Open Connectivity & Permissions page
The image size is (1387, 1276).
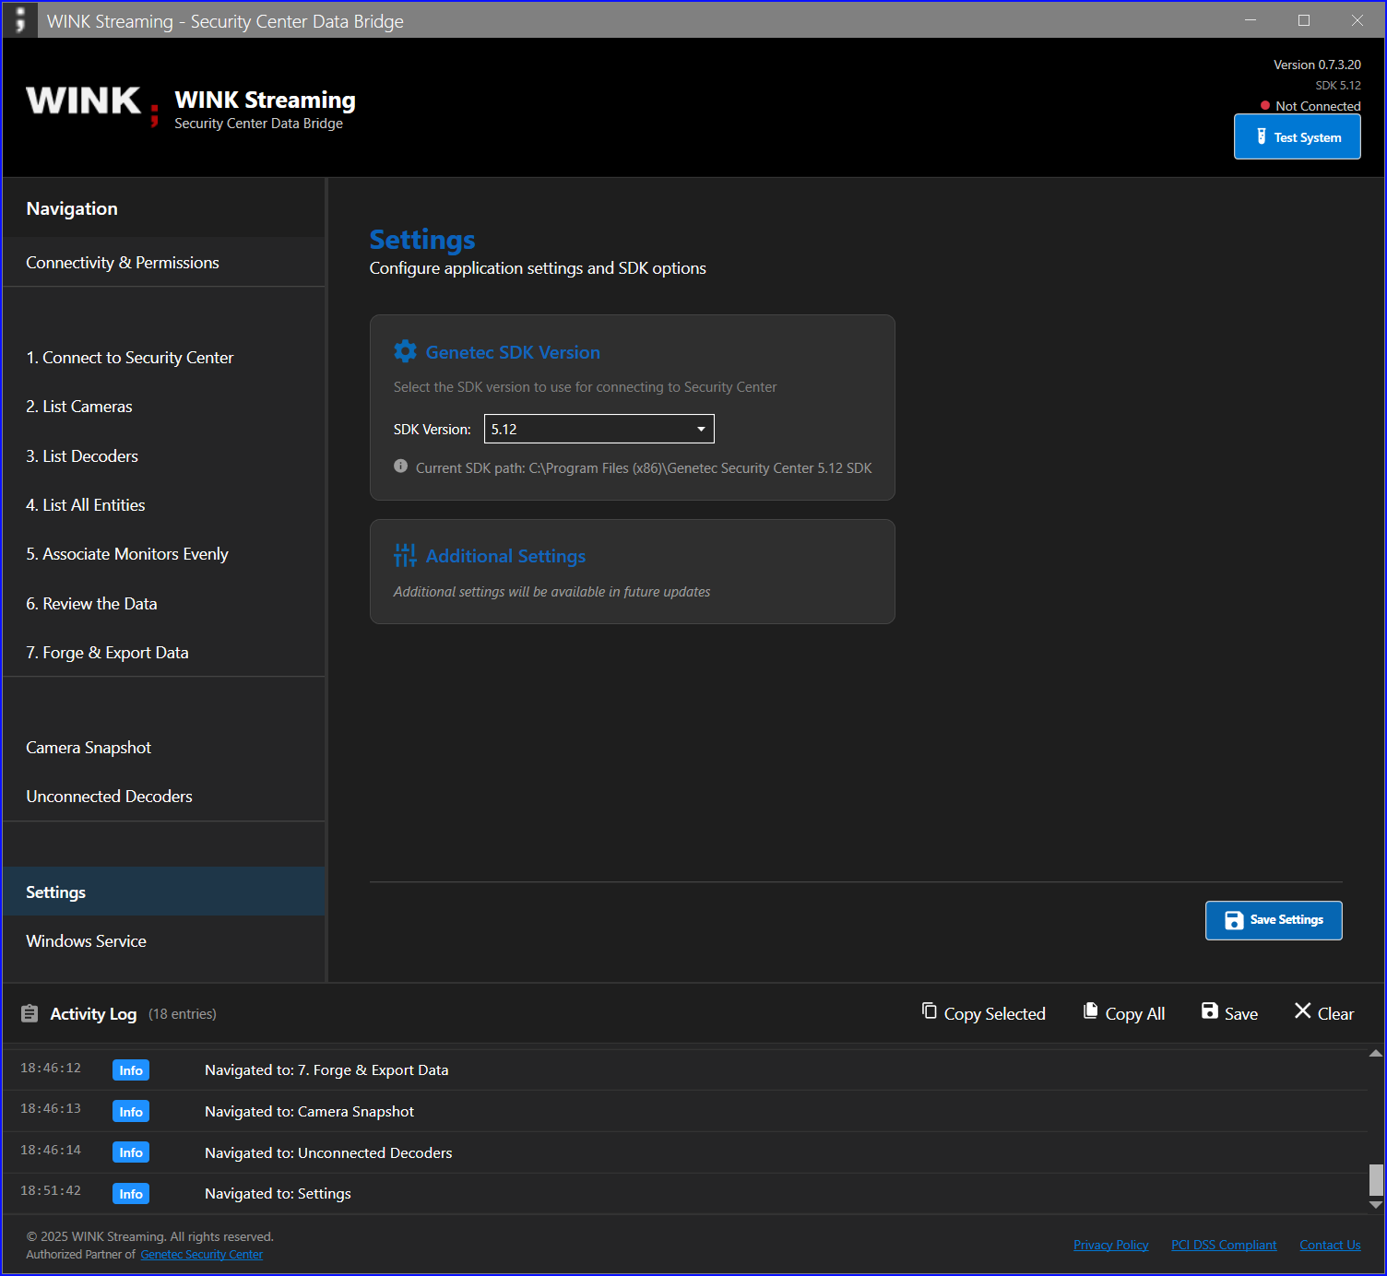click(x=163, y=263)
